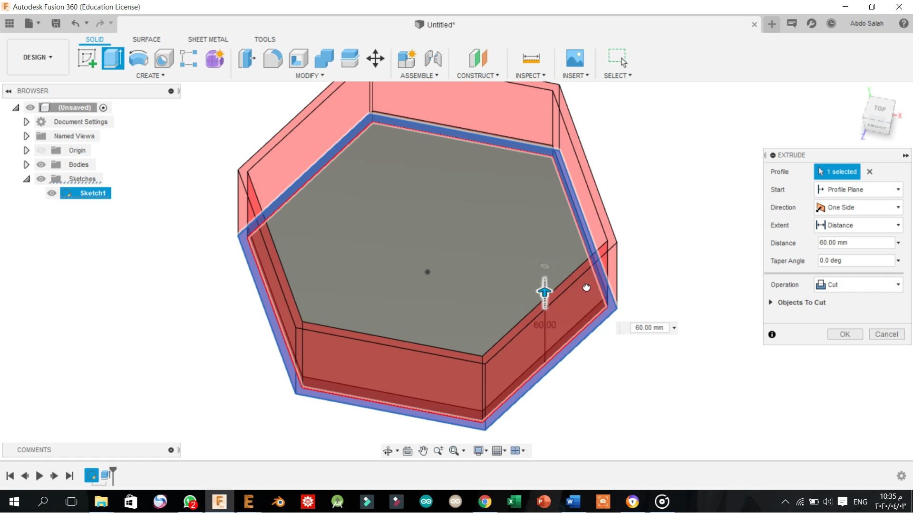This screenshot has width=913, height=513.
Task: Click the 1 selected Profile button
Action: 837,171
